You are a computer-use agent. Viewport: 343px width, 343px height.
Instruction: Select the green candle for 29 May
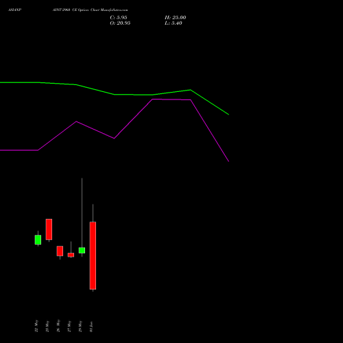(82, 250)
